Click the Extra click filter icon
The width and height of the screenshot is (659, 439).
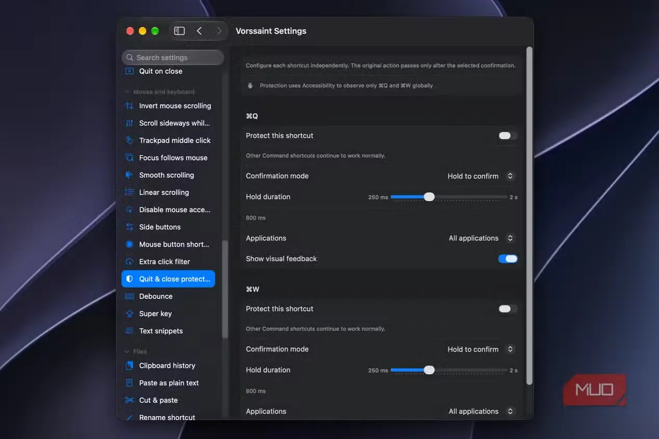(130, 262)
